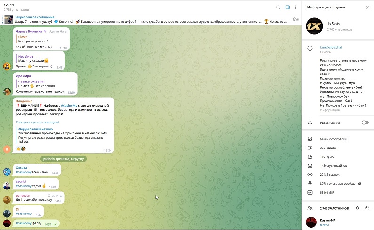Open the pinned message about number 7

tap(151, 19)
